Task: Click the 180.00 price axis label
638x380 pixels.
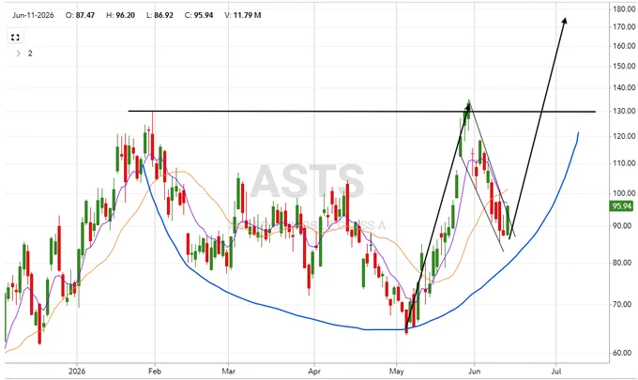Action: pyautogui.click(x=624, y=9)
